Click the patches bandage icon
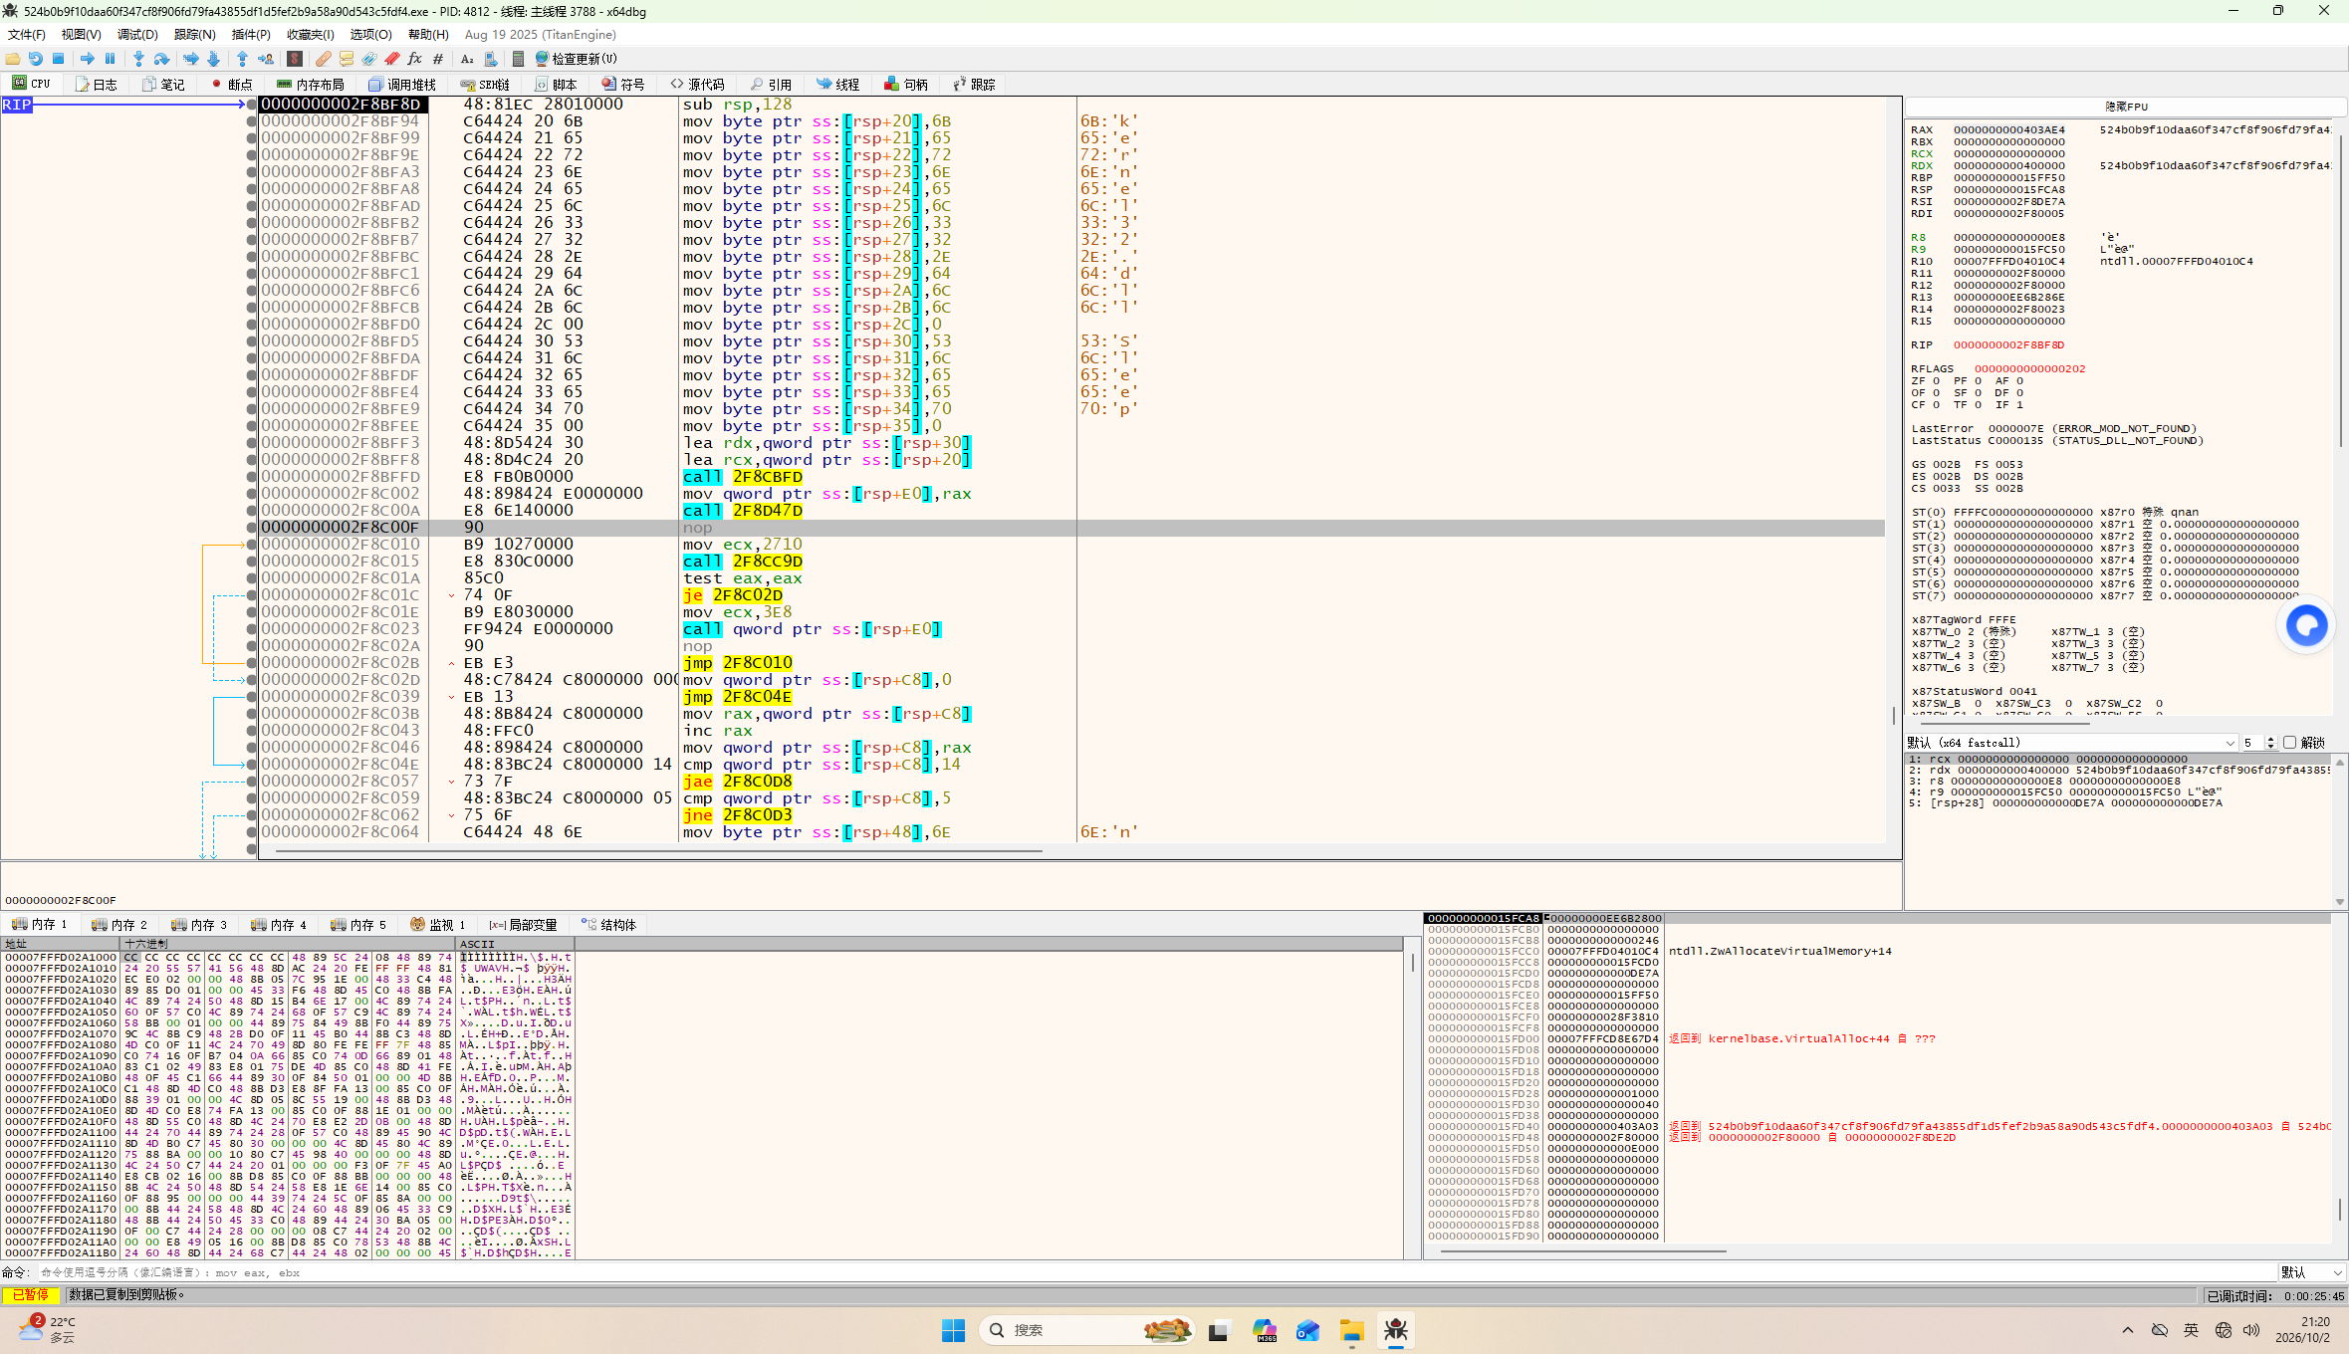Screen dimensions: 2349x1354 [x=323, y=59]
